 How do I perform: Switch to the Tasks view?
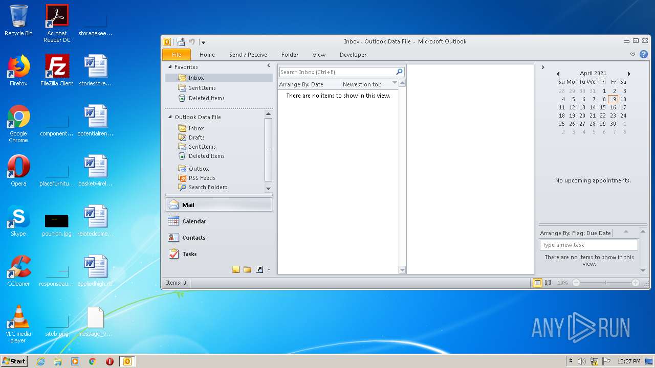[x=219, y=254]
